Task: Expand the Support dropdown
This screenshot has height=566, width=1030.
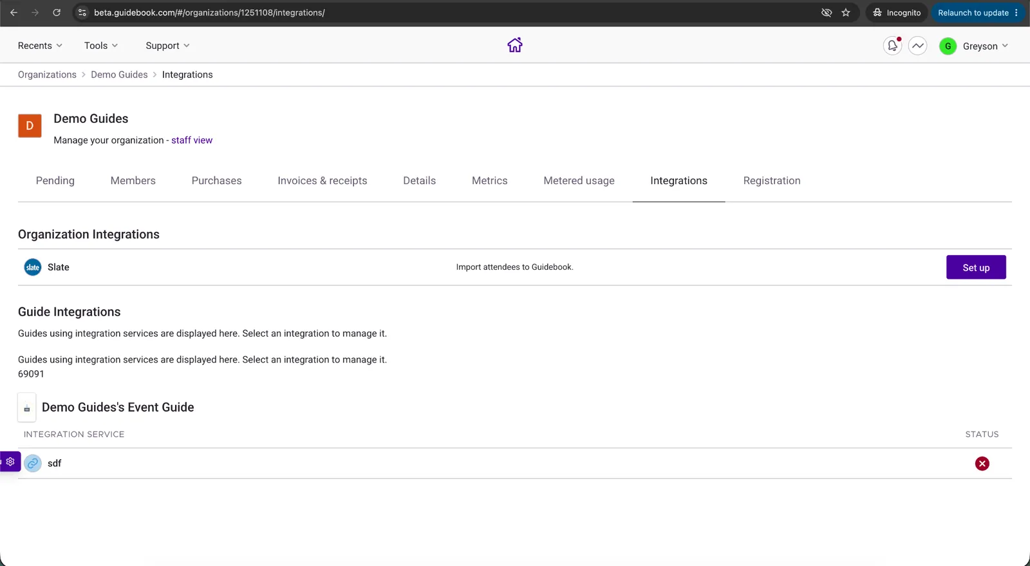Action: pos(167,46)
